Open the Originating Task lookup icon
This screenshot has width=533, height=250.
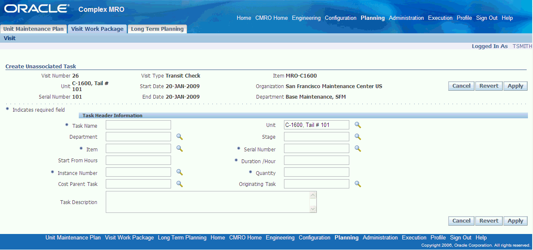[x=358, y=184]
